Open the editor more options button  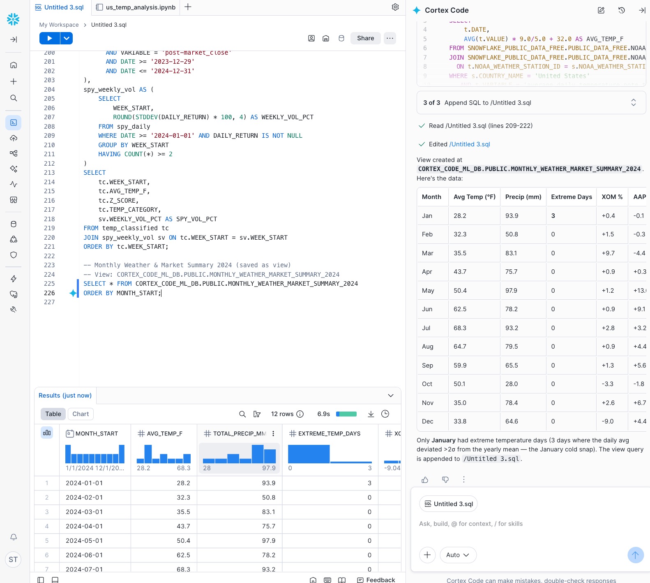pyautogui.click(x=390, y=38)
